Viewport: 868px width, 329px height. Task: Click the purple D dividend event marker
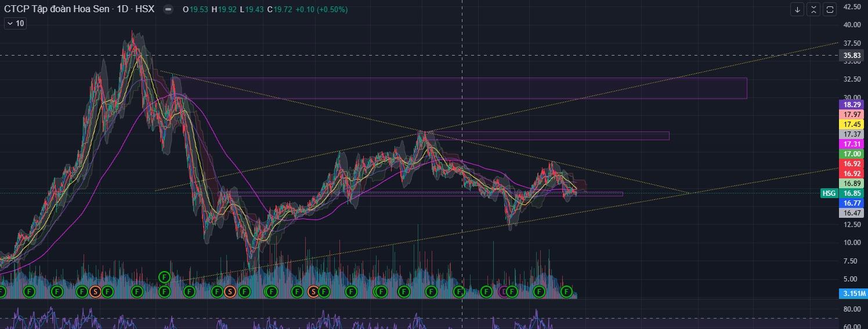point(504,291)
